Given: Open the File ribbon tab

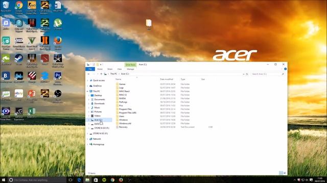Looking at the screenshot, I should click(90, 69).
